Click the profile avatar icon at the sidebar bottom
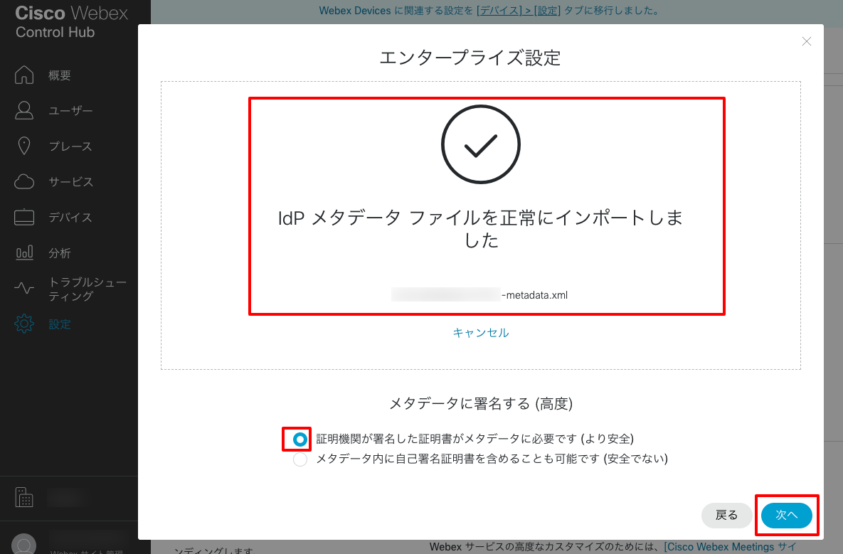The height and width of the screenshot is (554, 843). [x=23, y=544]
